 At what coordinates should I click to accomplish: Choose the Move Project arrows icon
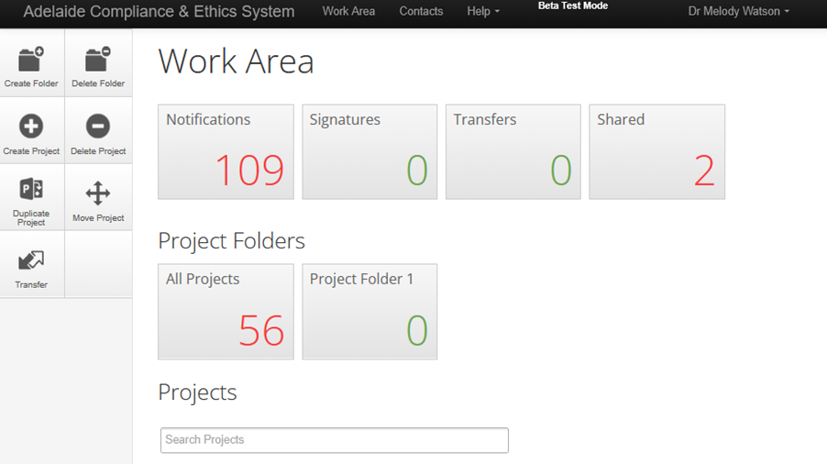(98, 193)
